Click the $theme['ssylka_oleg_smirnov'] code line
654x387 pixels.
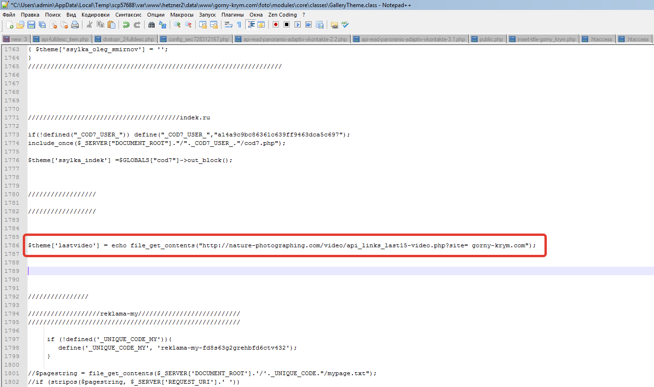click(x=98, y=49)
